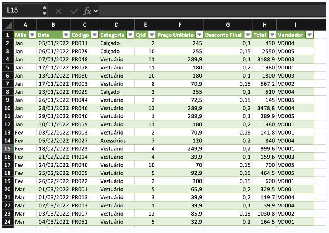This screenshot has width=329, height=233.
Task: Click the cell containing PR023
Action: [x=84, y=149]
